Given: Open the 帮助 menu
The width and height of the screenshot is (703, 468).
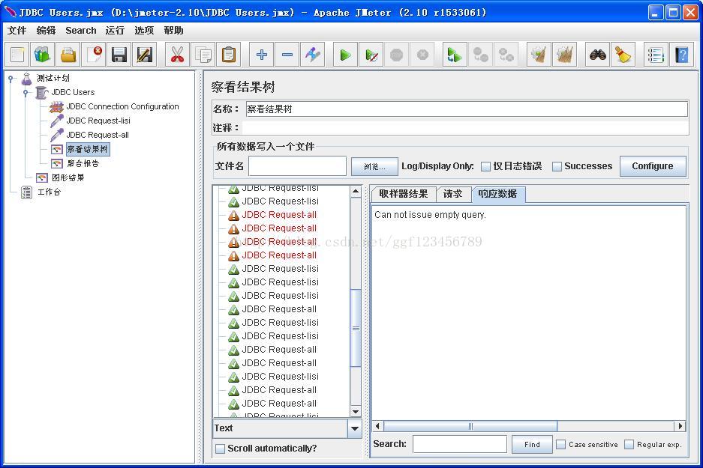Looking at the screenshot, I should coord(173,31).
